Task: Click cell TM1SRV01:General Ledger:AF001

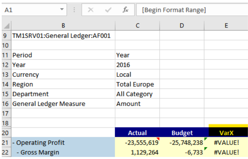Action: click(x=63, y=36)
